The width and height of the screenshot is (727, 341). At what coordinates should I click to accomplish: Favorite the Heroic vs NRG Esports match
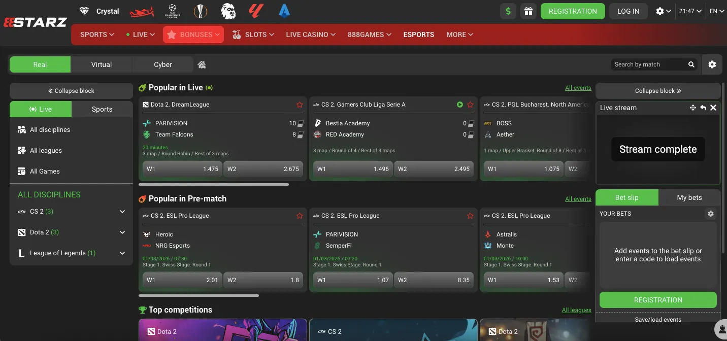point(300,216)
